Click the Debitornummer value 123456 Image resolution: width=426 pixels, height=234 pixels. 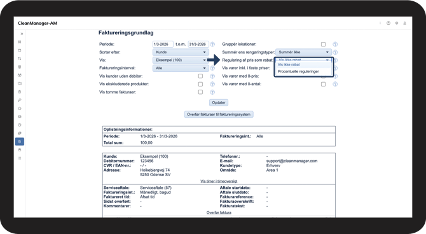click(147, 161)
